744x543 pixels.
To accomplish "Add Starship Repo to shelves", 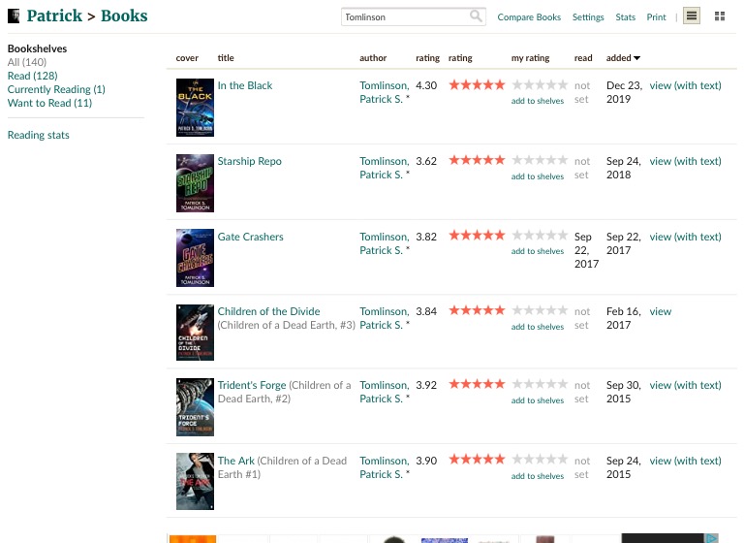I will [x=538, y=176].
